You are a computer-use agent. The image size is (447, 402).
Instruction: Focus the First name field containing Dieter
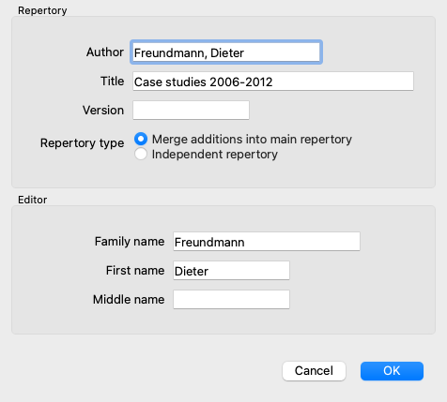point(231,270)
